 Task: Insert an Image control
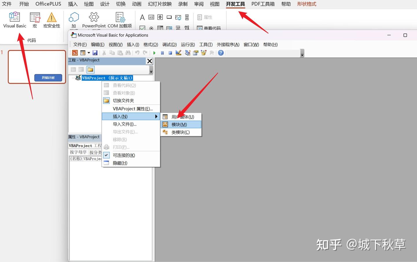coord(178,17)
